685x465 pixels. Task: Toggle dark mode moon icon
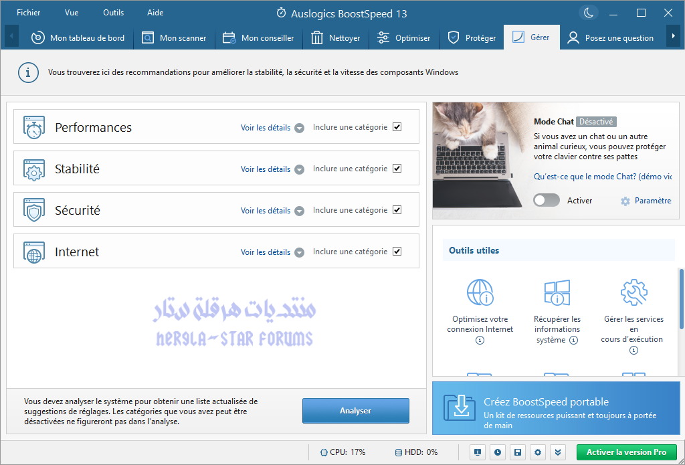[589, 13]
